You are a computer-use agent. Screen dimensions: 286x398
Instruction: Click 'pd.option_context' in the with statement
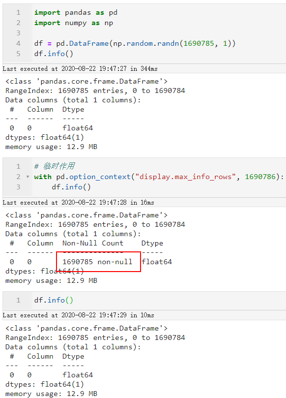(93, 177)
